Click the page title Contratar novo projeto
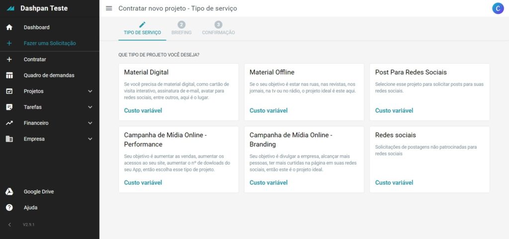Screen dimensions: 509x239 point(177,8)
